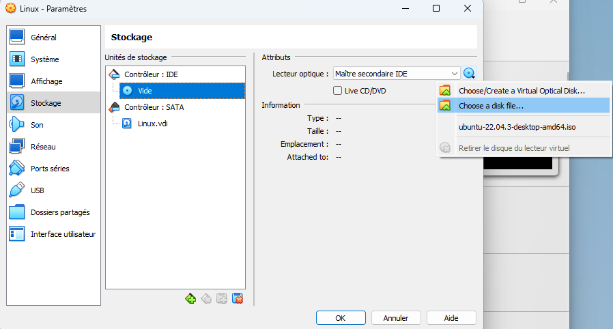Close the Linux - Paramètres window
Viewport: 613px width, 329px height.
click(467, 8)
